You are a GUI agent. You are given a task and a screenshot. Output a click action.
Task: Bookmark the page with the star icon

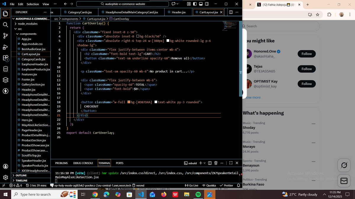coord(317,14)
